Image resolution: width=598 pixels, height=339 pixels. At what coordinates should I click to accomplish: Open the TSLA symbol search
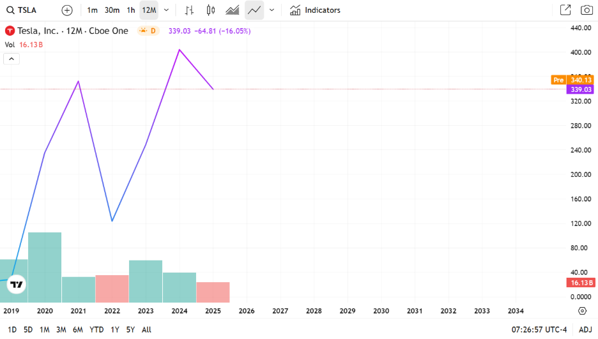(22, 10)
